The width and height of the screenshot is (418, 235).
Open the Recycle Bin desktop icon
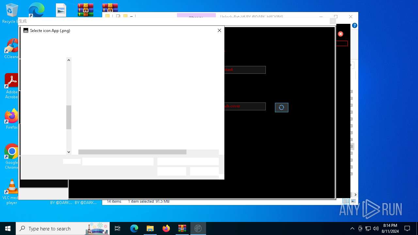click(x=12, y=14)
